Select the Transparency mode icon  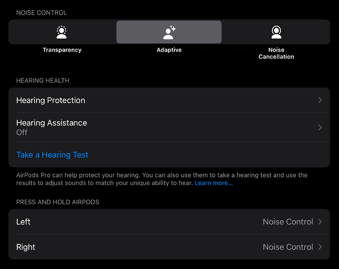click(x=62, y=32)
